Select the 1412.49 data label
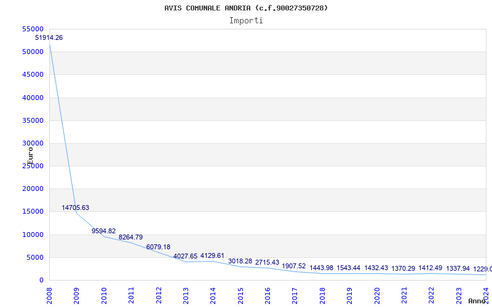The height and width of the screenshot is (307, 492). click(x=430, y=268)
